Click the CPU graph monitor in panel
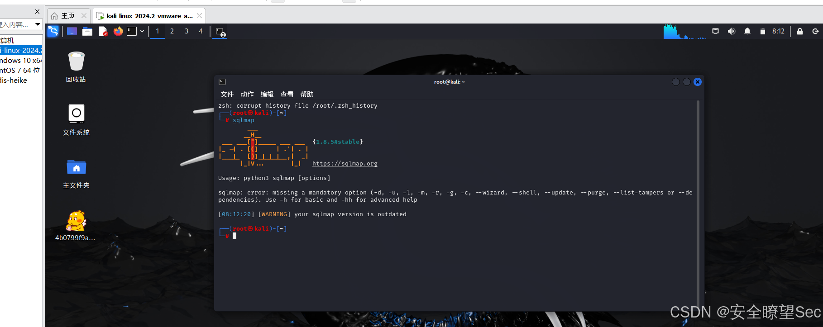823x327 pixels. pyautogui.click(x=685, y=31)
